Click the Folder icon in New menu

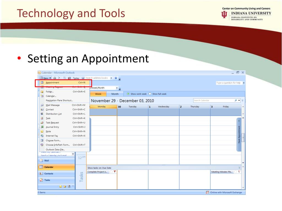(42, 92)
